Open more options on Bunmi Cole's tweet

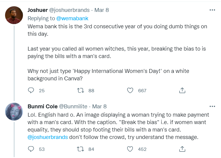pos(212,106)
